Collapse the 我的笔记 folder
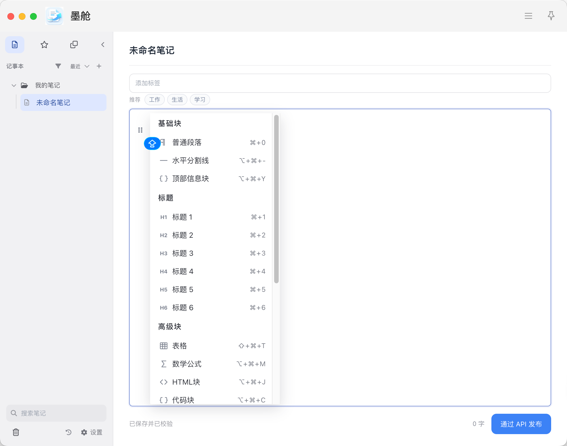 (x=14, y=85)
